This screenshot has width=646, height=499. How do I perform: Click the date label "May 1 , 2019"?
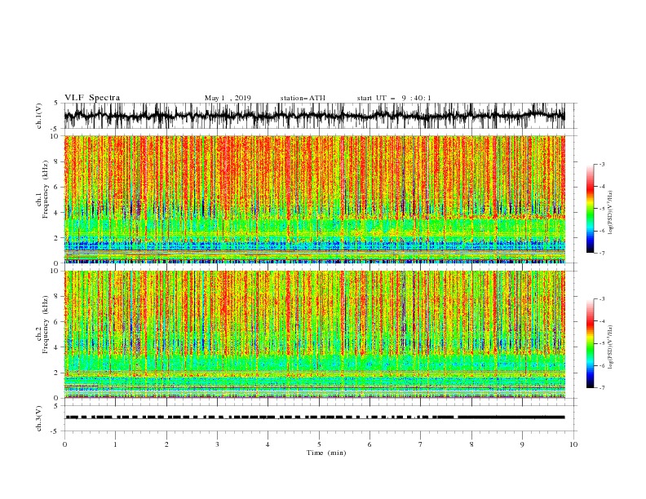coord(228,98)
